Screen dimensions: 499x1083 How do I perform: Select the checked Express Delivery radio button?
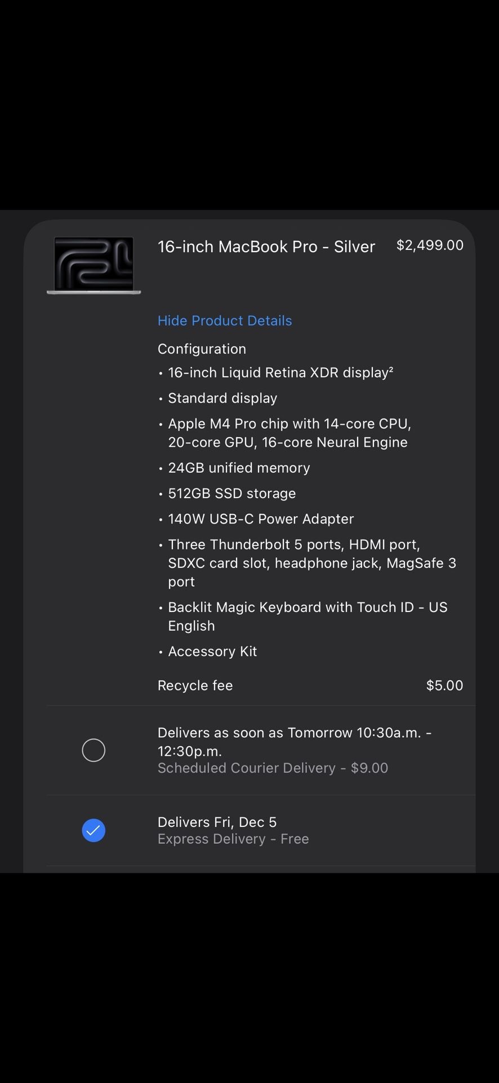tap(93, 830)
